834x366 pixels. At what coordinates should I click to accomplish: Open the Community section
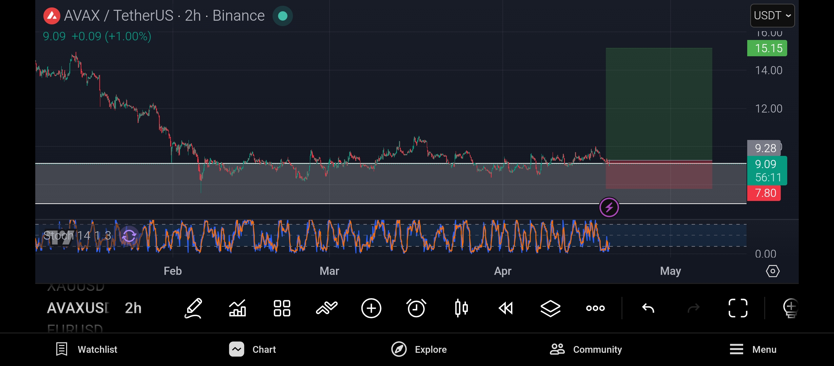pyautogui.click(x=586, y=349)
